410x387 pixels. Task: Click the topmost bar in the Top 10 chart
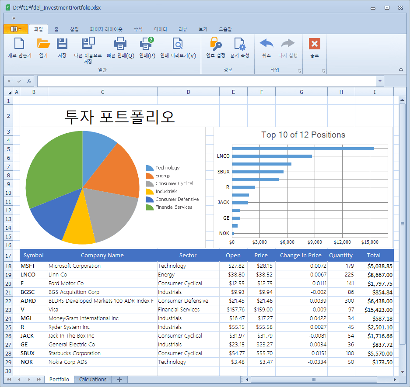click(303, 149)
